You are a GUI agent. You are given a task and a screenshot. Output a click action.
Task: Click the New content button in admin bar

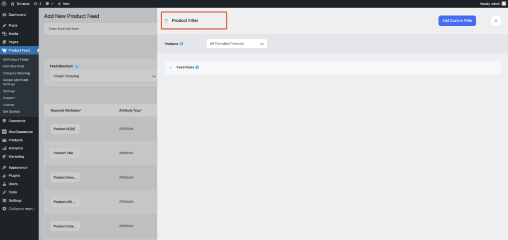pyautogui.click(x=63, y=3)
